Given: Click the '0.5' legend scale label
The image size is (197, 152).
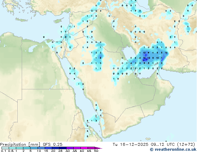Looking at the screenshot, I should [11, 151].
